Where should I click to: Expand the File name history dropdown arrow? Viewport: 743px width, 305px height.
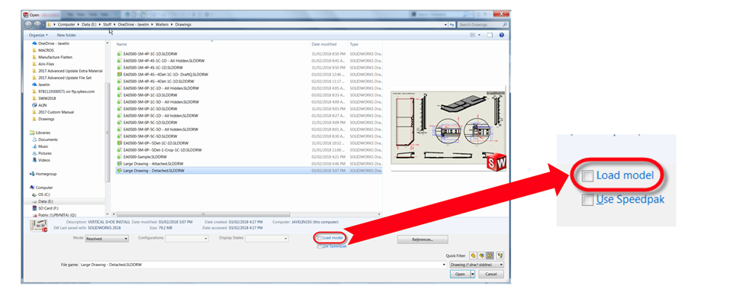click(x=443, y=265)
